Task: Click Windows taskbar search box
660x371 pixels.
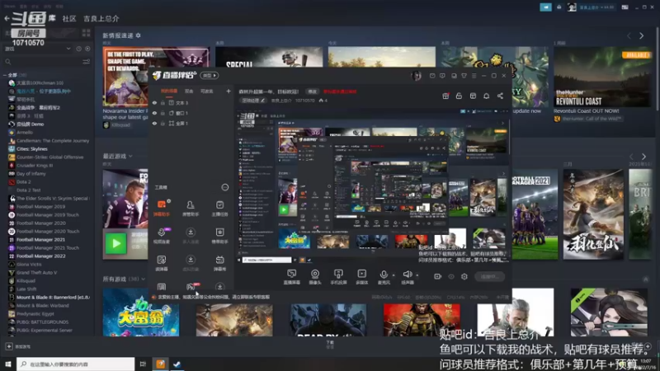Action: click(76, 364)
